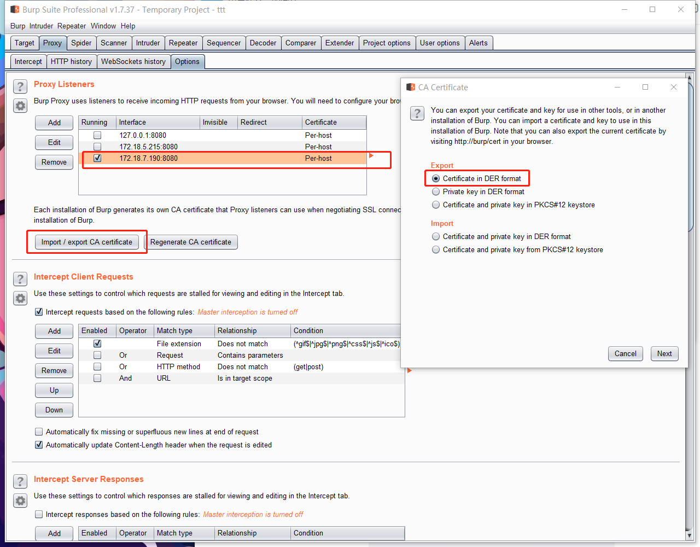The width and height of the screenshot is (700, 547).
Task: Switch to the Comparer tab
Action: click(301, 43)
